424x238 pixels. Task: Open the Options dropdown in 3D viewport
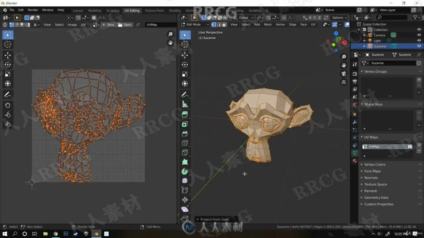[x=340, y=18]
